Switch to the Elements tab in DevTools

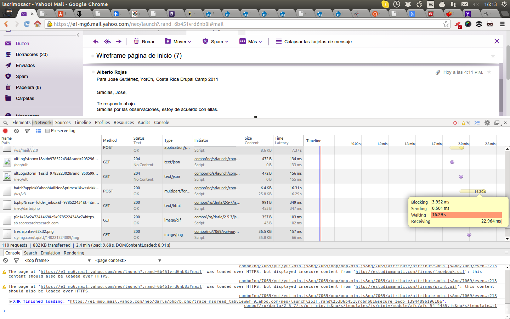point(21,123)
